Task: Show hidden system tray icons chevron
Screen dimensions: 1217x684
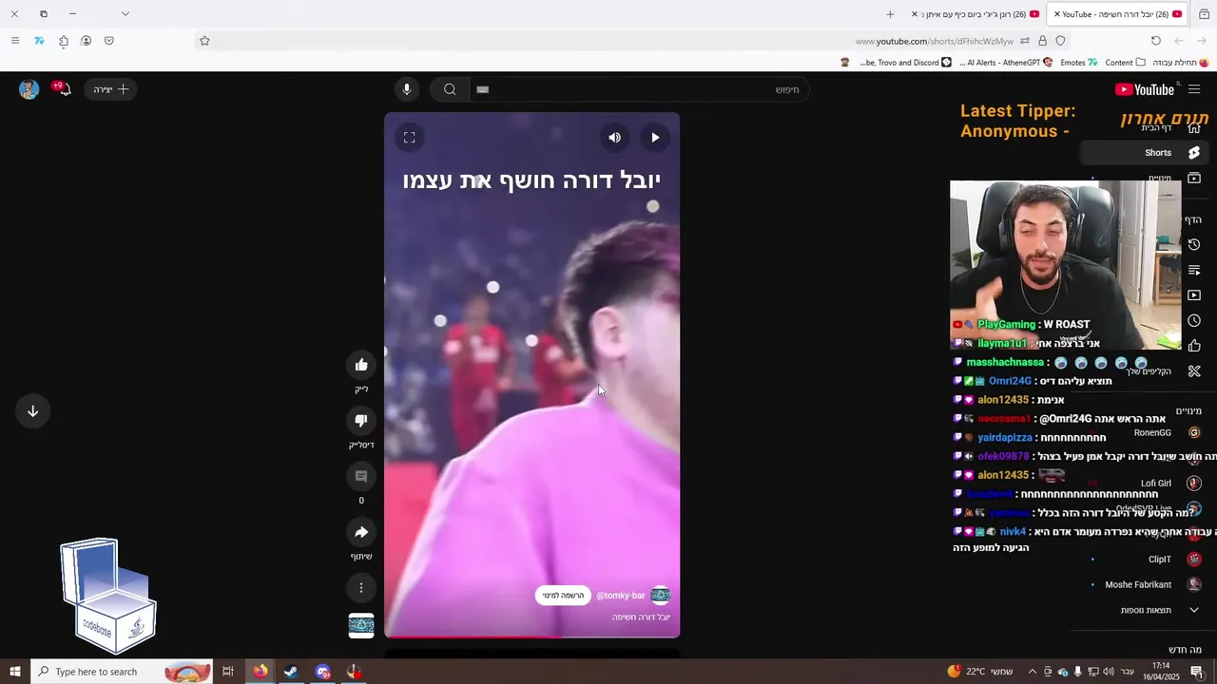Action: coord(1033,672)
